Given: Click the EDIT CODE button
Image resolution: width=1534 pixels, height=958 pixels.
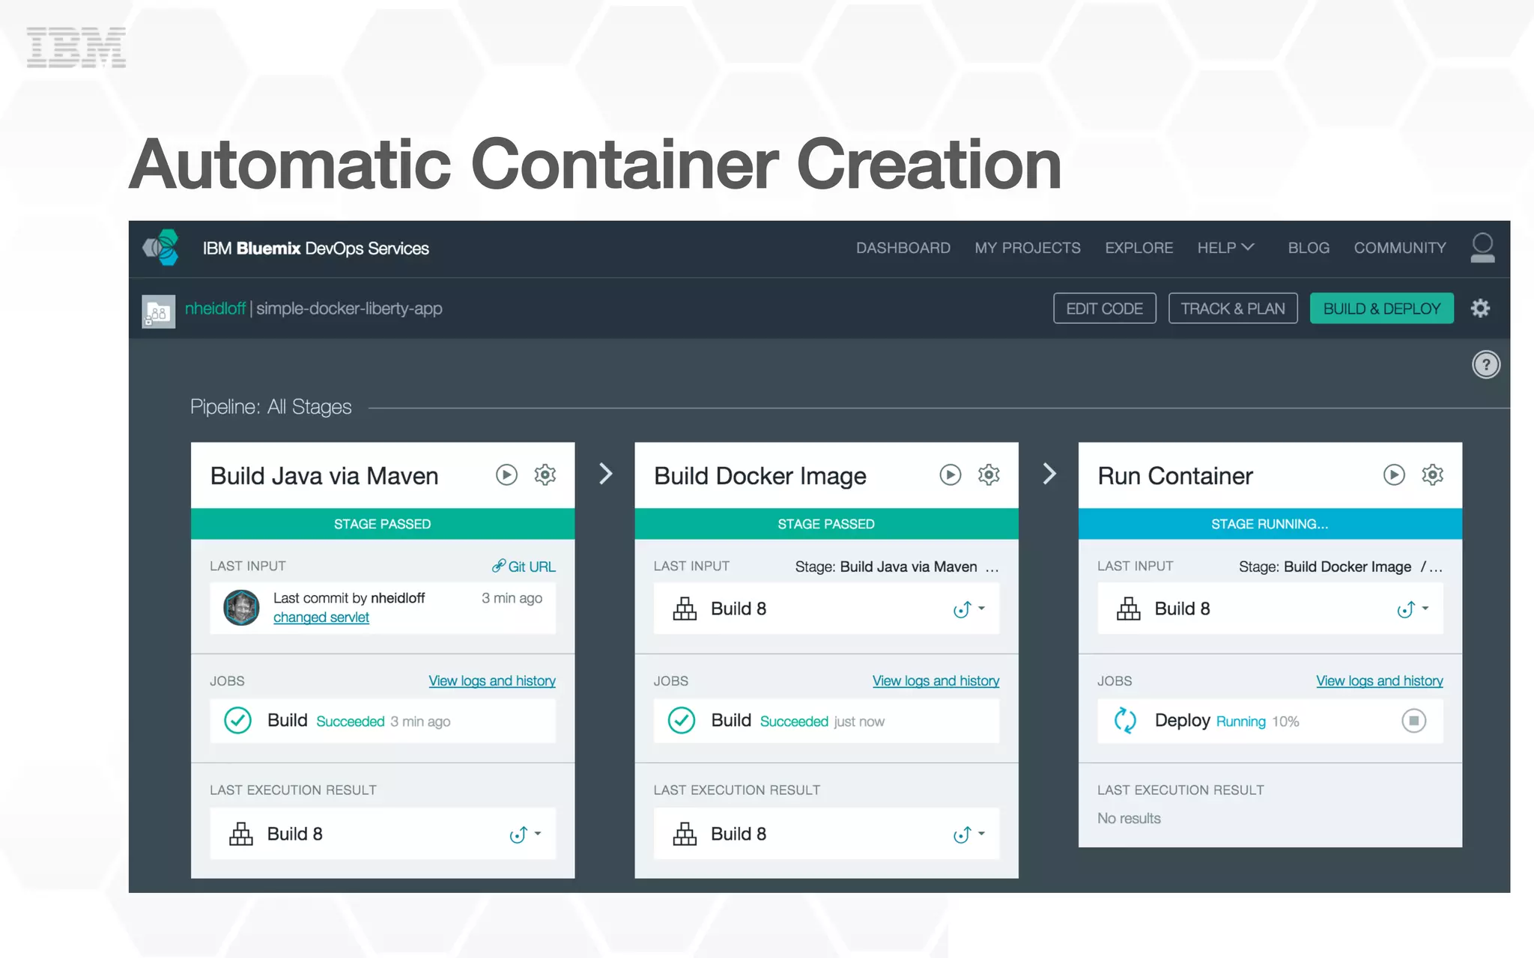Looking at the screenshot, I should pos(1105,308).
